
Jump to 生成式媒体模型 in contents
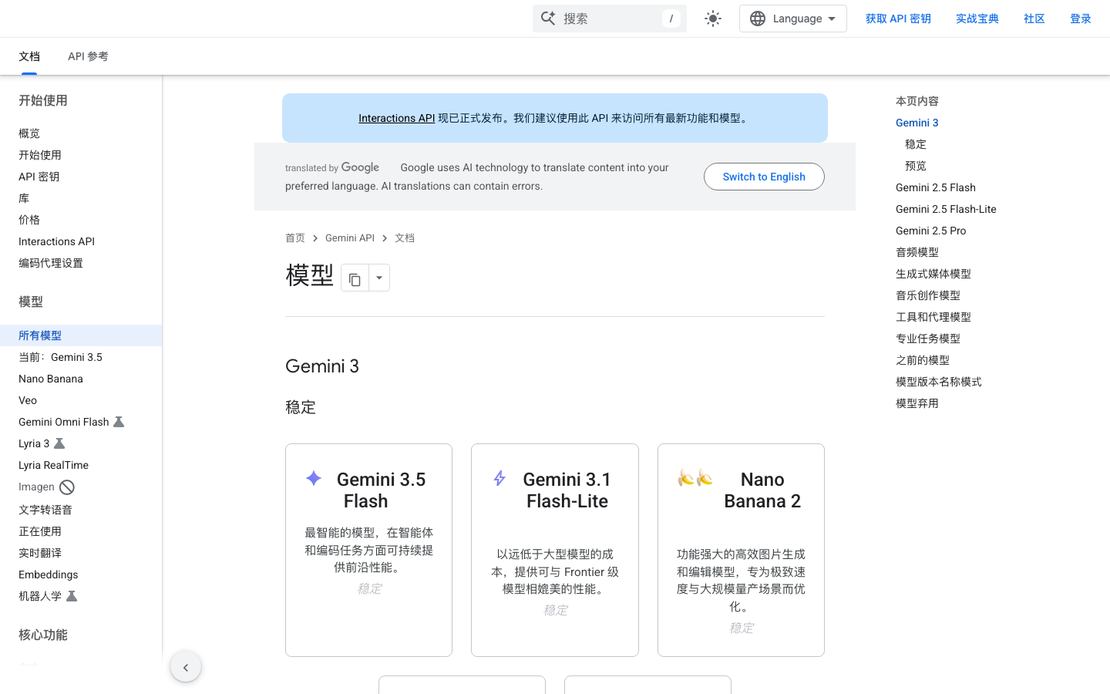[x=933, y=274]
